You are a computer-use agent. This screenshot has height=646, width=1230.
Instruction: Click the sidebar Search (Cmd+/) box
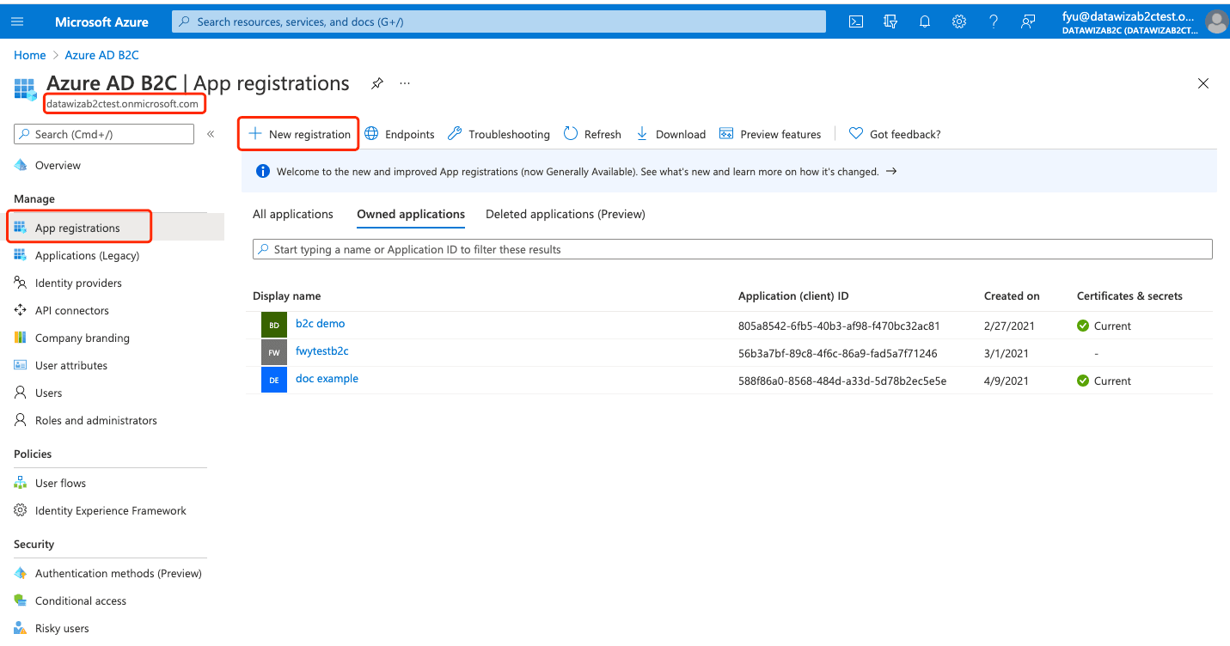coord(104,134)
